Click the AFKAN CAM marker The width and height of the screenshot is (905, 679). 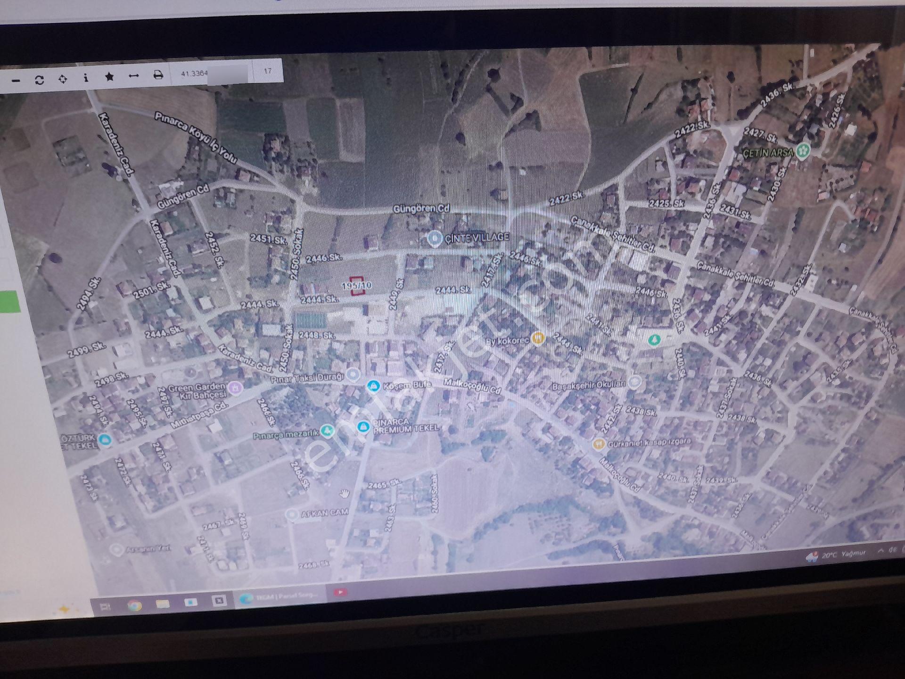[x=292, y=514]
